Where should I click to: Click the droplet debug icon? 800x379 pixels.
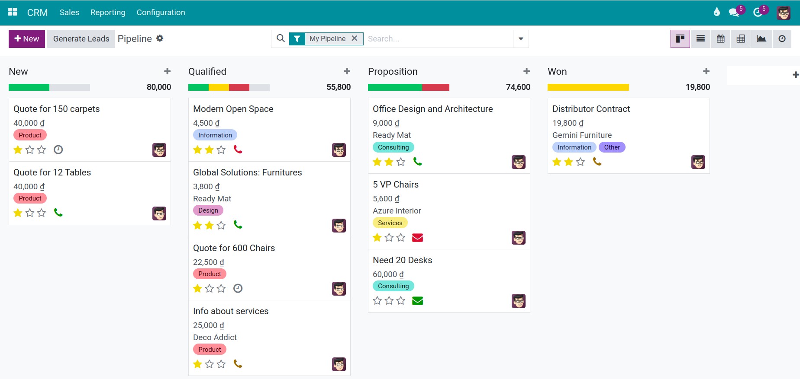(717, 12)
